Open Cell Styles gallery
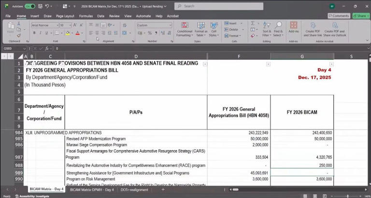Viewport: 371px width, 198px height. point(214,29)
